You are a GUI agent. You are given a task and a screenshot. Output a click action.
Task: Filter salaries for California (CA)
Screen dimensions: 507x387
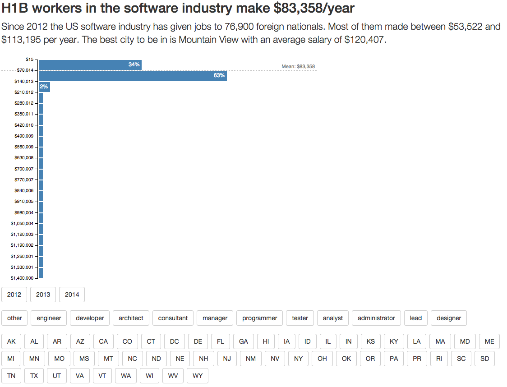[104, 341]
